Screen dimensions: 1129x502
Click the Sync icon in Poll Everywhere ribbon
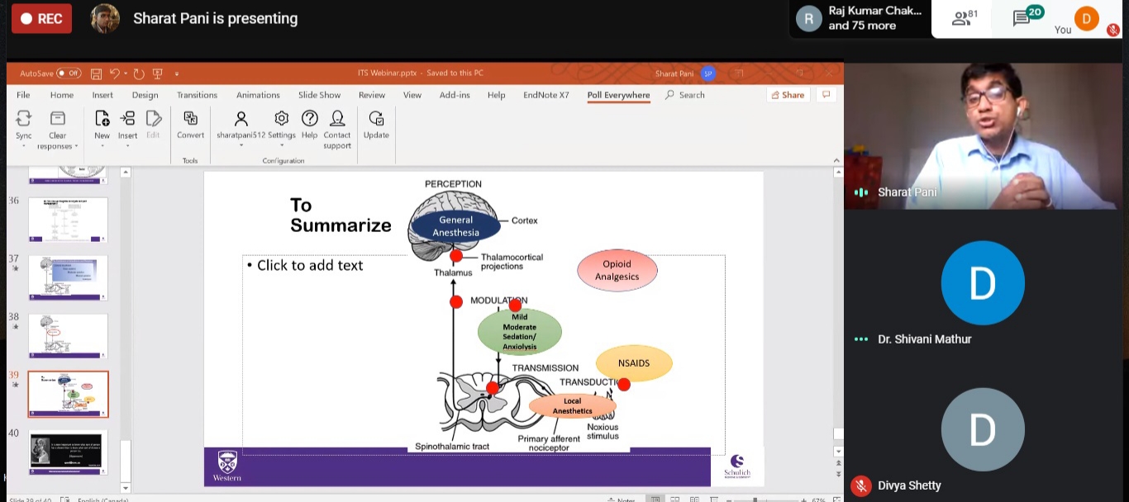point(23,119)
